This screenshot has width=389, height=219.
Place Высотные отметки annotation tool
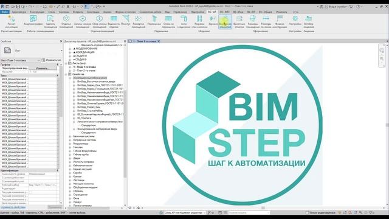239,22
